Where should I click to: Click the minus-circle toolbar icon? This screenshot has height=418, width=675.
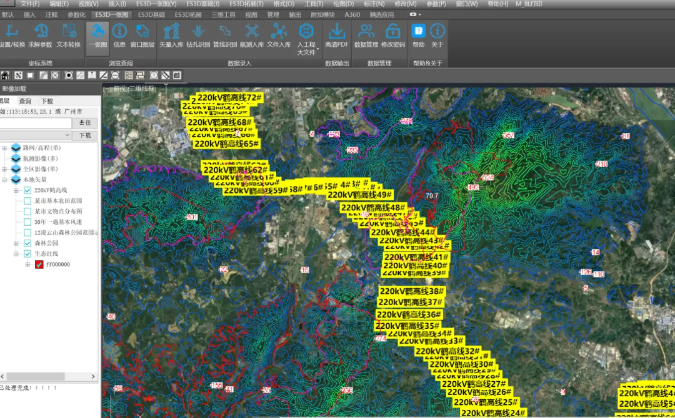pyautogui.click(x=116, y=75)
